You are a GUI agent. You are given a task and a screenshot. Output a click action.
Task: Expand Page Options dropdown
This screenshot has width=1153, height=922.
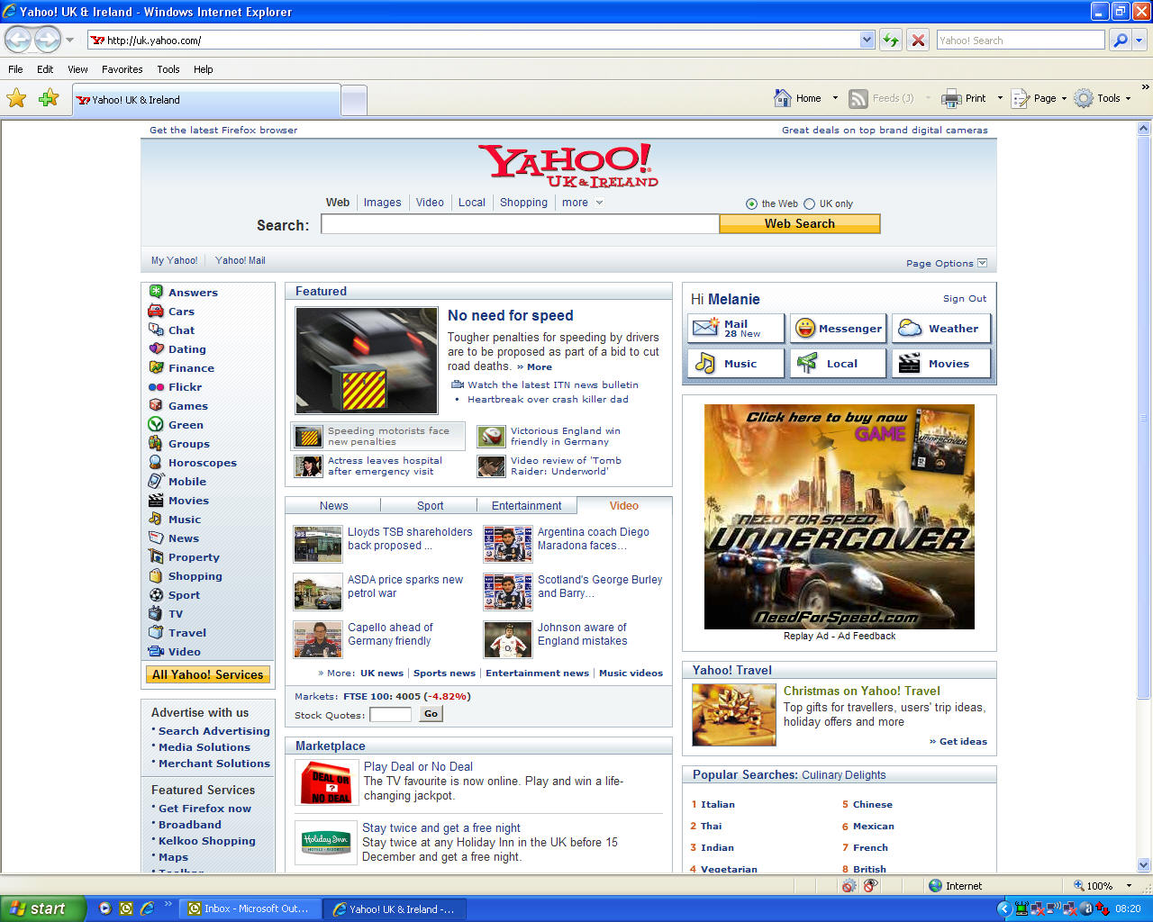coord(982,263)
